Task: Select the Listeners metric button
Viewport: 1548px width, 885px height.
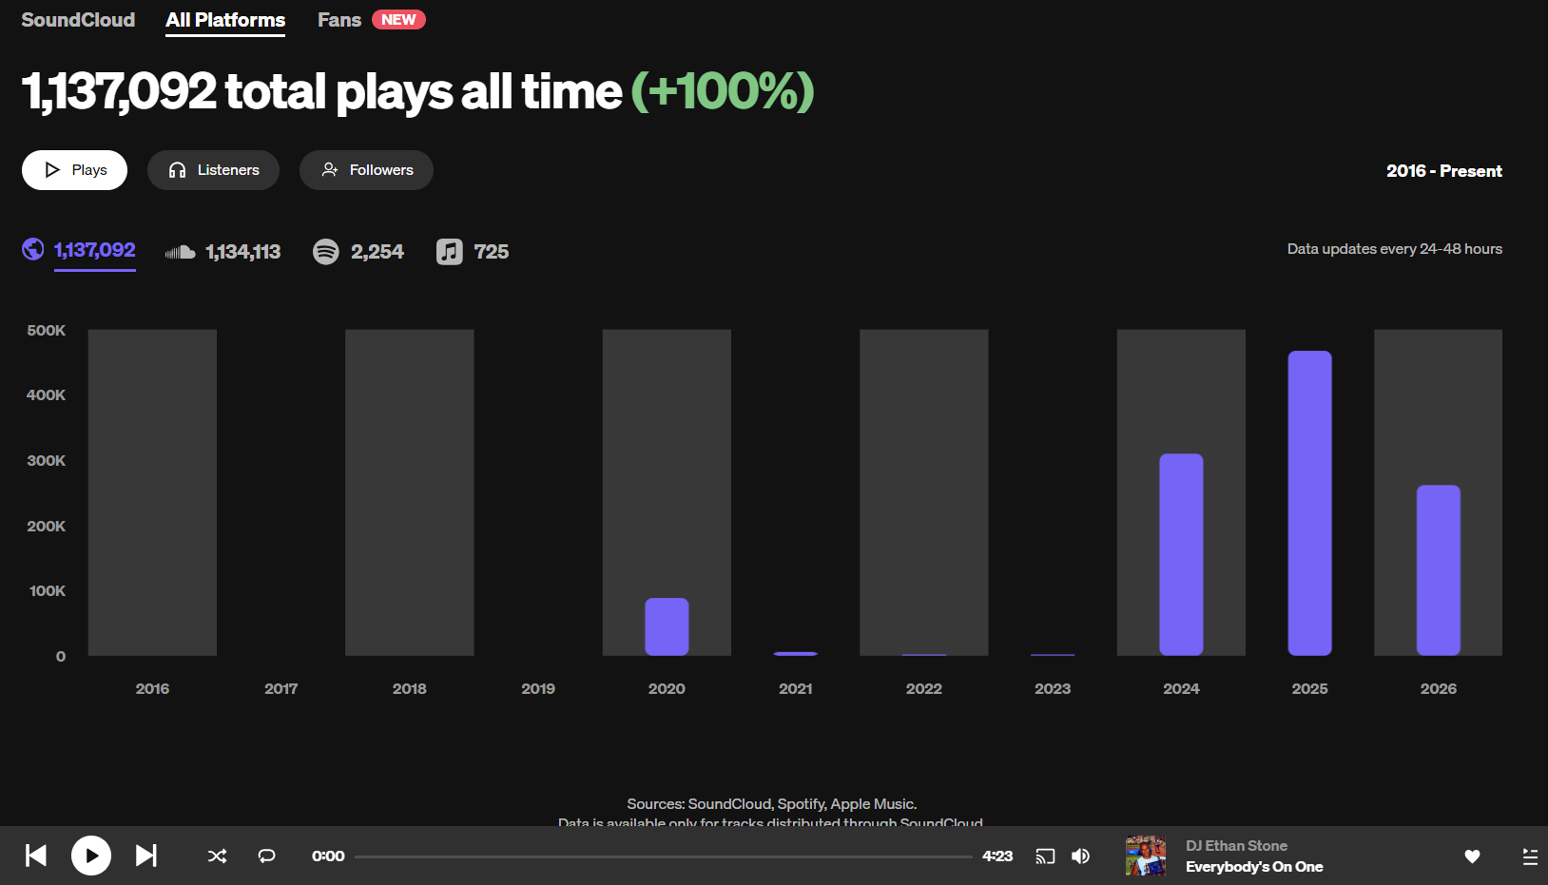Action: pos(213,170)
